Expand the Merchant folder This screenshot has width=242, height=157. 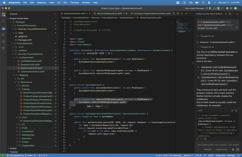pyautogui.click(x=17, y=138)
